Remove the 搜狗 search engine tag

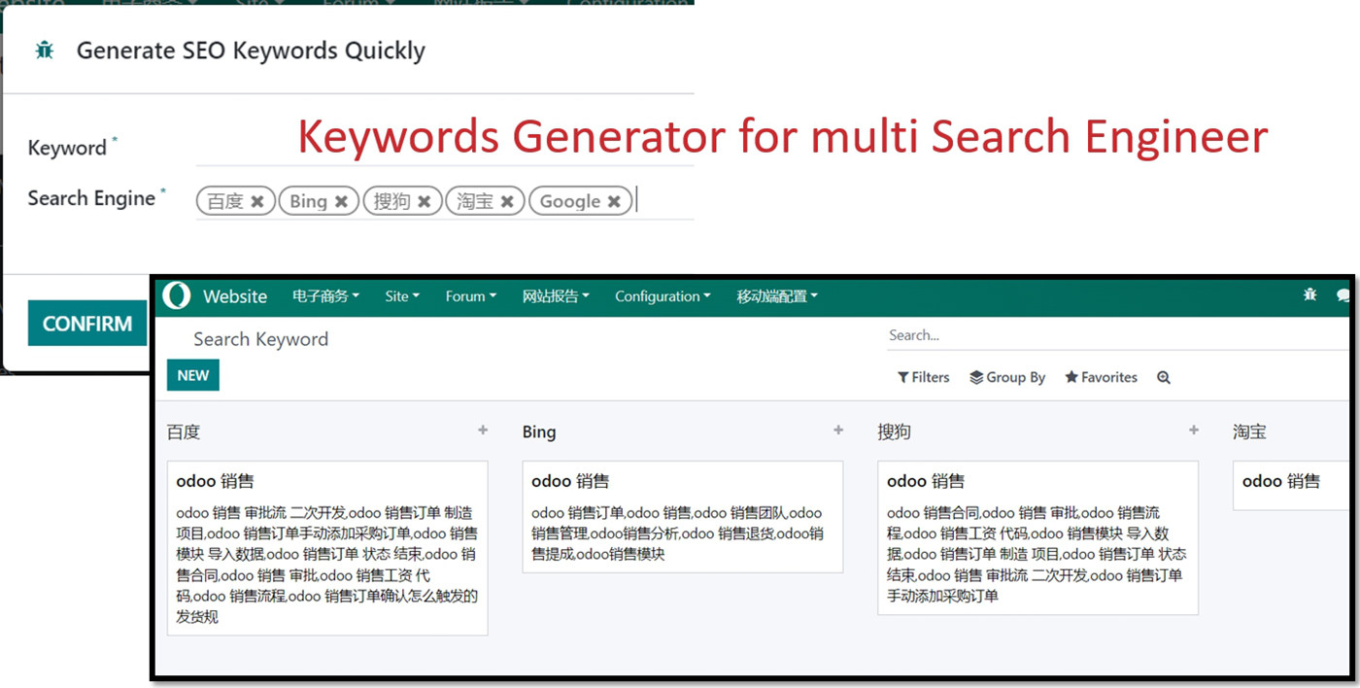pyautogui.click(x=425, y=201)
